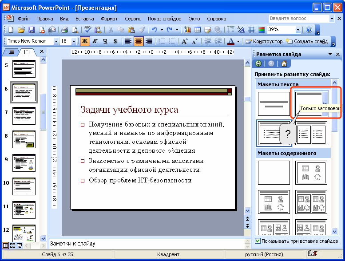Open the Файл menu
The image size is (345, 261).
tap(24, 19)
